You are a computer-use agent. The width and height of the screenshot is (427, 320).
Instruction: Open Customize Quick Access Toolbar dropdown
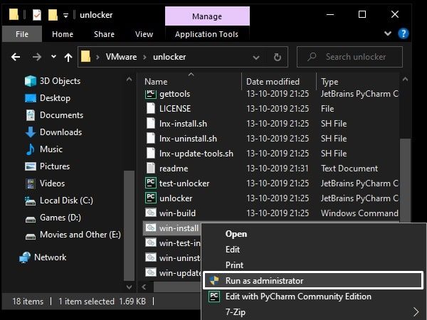[65, 16]
